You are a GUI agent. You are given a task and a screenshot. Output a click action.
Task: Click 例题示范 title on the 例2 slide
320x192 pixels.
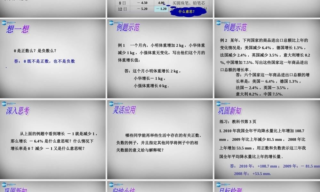click(x=235, y=27)
